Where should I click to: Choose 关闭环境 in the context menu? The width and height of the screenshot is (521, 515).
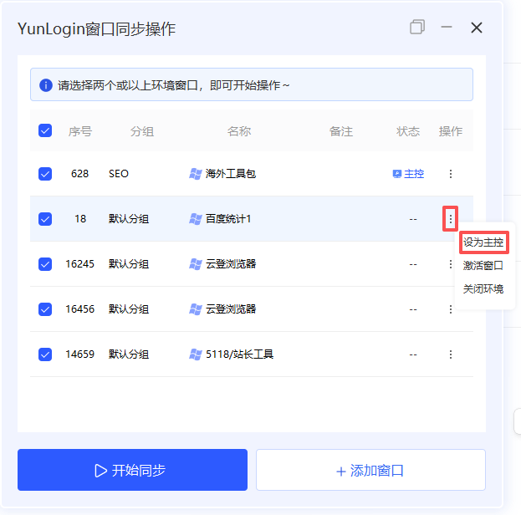(x=483, y=288)
